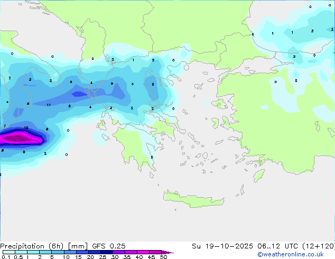Pick the 40–45 mm magenta legend swatch
Screen dimensions: 335x259
click(143, 252)
